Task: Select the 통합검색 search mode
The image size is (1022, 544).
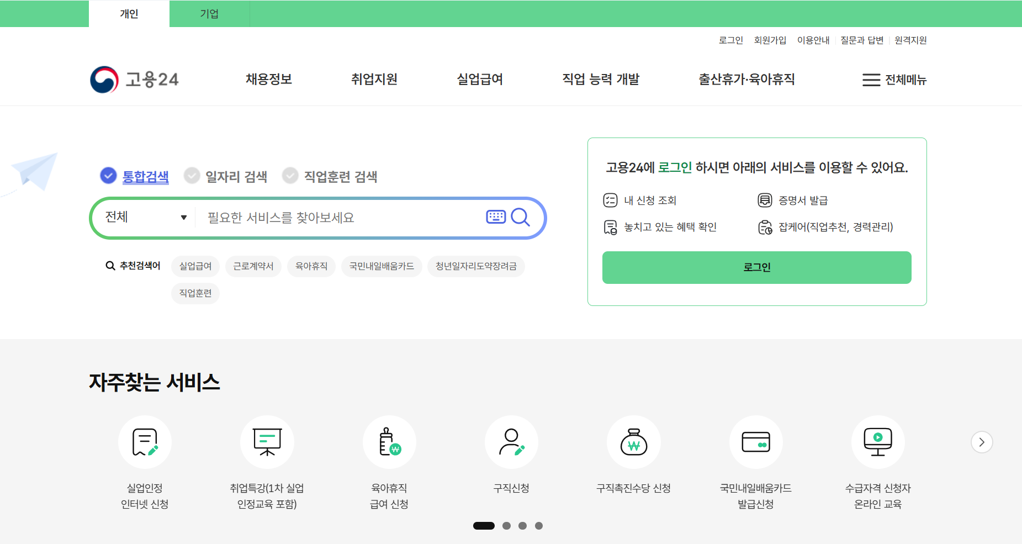Action: coord(135,176)
